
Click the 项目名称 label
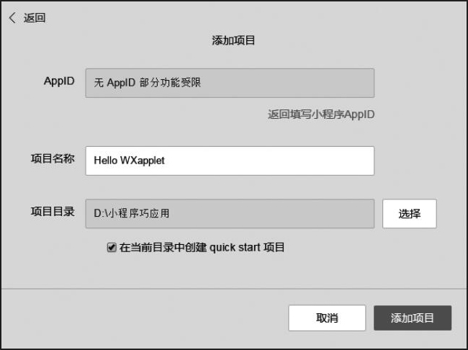pyautogui.click(x=53, y=159)
